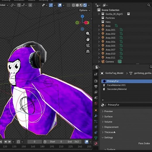The width and height of the screenshot is (152, 152).
Task: Open the Options dropdown in viewport
Action: tap(84, 10)
